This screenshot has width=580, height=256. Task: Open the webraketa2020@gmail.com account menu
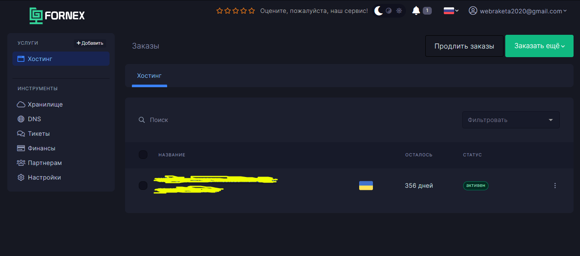click(518, 11)
